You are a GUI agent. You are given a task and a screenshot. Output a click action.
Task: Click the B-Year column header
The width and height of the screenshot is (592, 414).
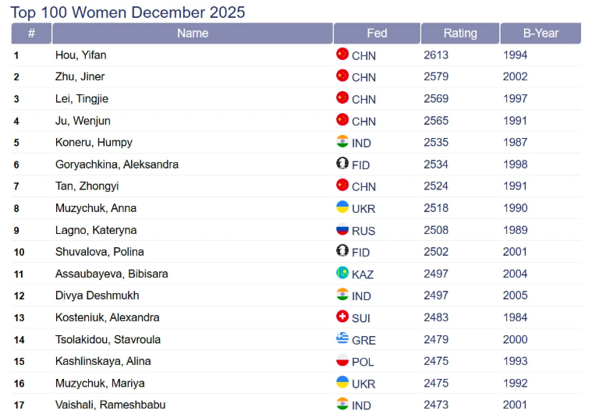541,34
